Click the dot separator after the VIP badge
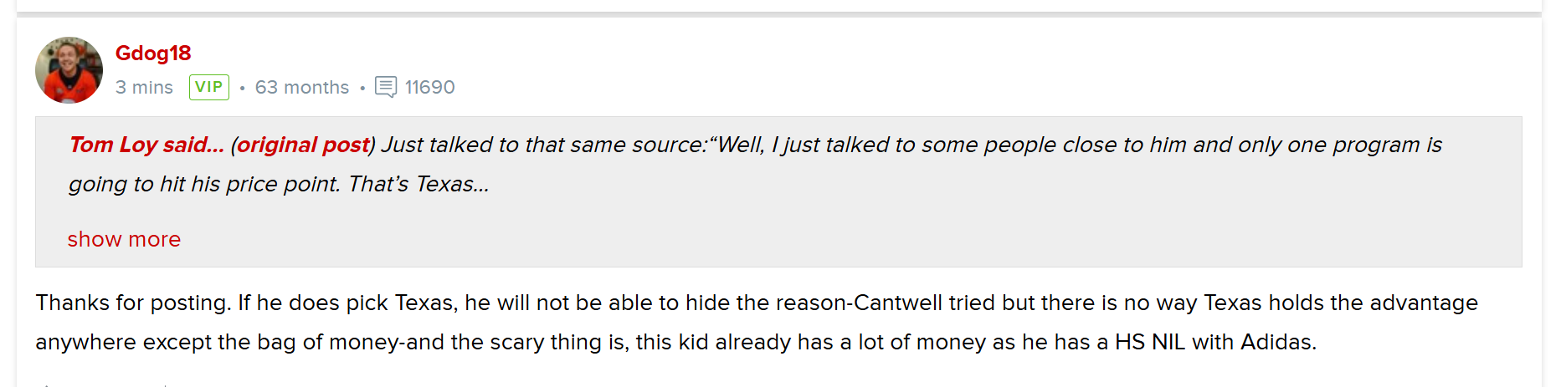The width and height of the screenshot is (1561, 387). (242, 88)
